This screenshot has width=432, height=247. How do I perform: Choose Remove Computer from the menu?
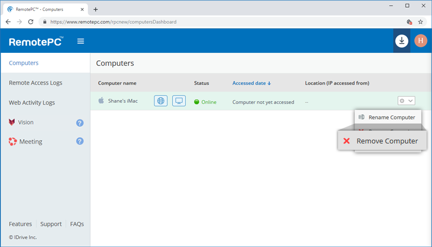[x=382, y=141]
